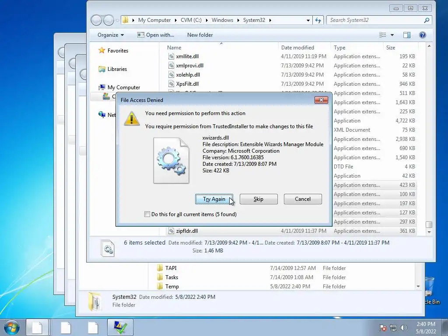Click the warning icon in dialog

click(x=132, y=118)
